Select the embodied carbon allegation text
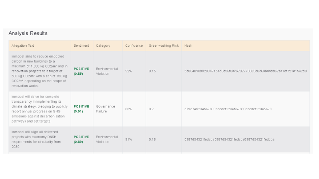Viewport: 319px width, 179px height. click(39, 71)
